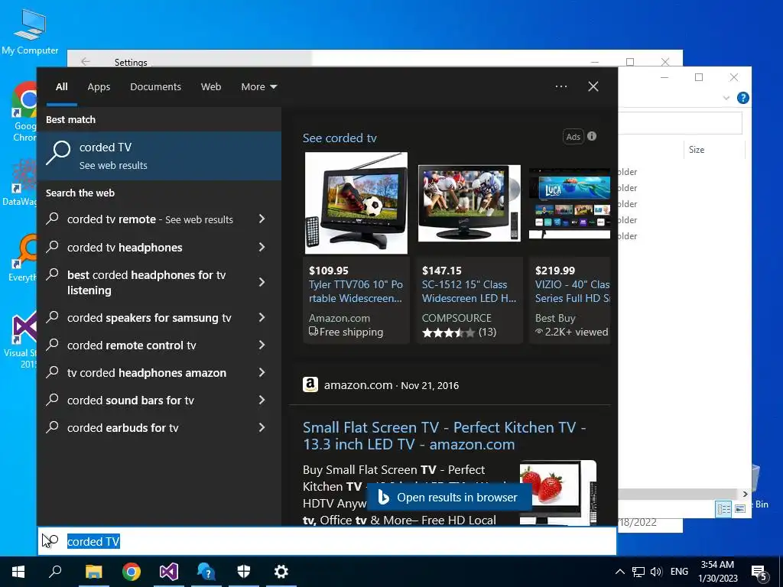Click Explorer horizontal scrollbar right arrow

(x=745, y=495)
